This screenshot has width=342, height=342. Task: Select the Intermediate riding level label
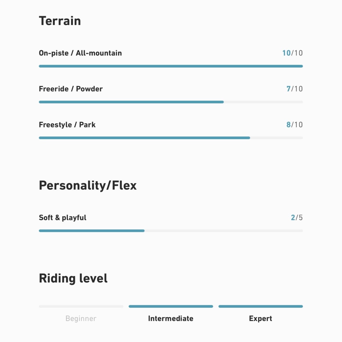pos(171,318)
